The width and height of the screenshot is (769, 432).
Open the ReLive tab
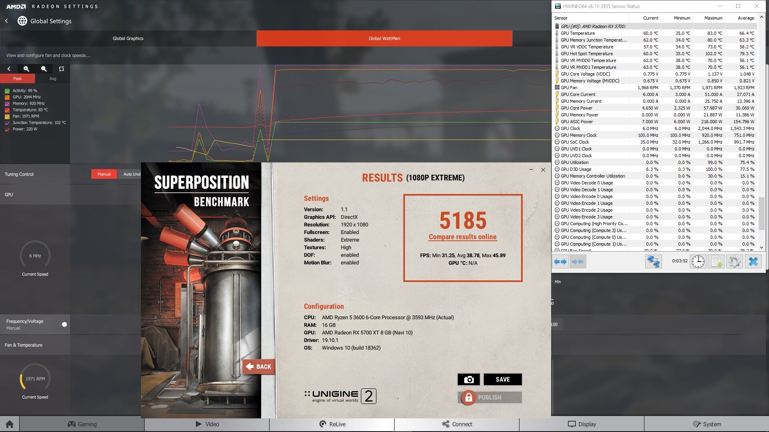332,424
